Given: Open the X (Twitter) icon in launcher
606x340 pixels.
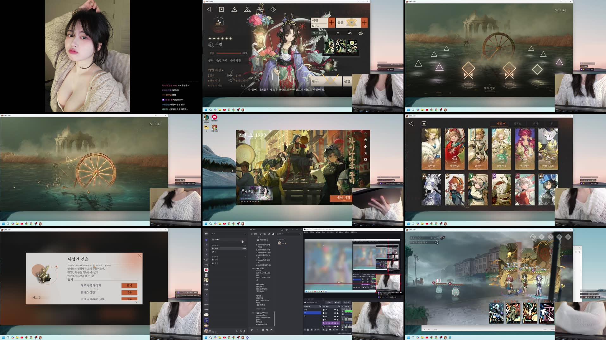Looking at the screenshot, I should coord(365,153).
